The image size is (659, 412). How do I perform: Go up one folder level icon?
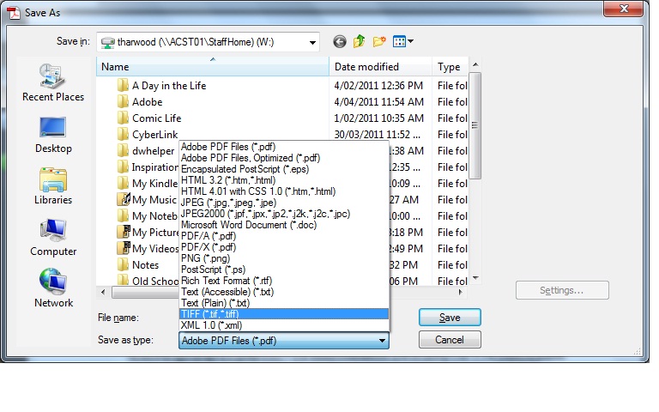click(360, 41)
